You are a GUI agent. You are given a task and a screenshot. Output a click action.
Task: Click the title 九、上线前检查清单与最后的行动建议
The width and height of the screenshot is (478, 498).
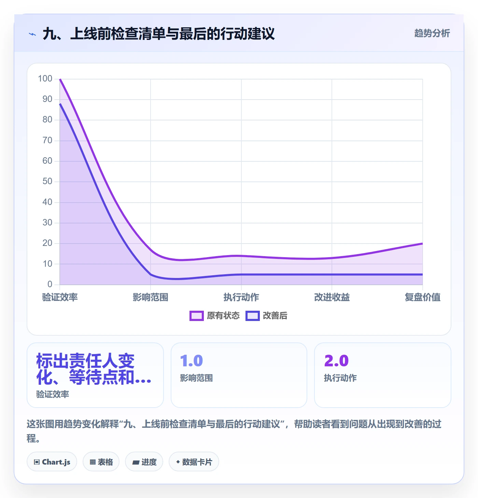159,34
